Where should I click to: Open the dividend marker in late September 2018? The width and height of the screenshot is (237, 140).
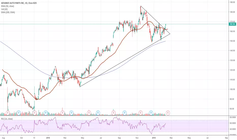(125, 113)
